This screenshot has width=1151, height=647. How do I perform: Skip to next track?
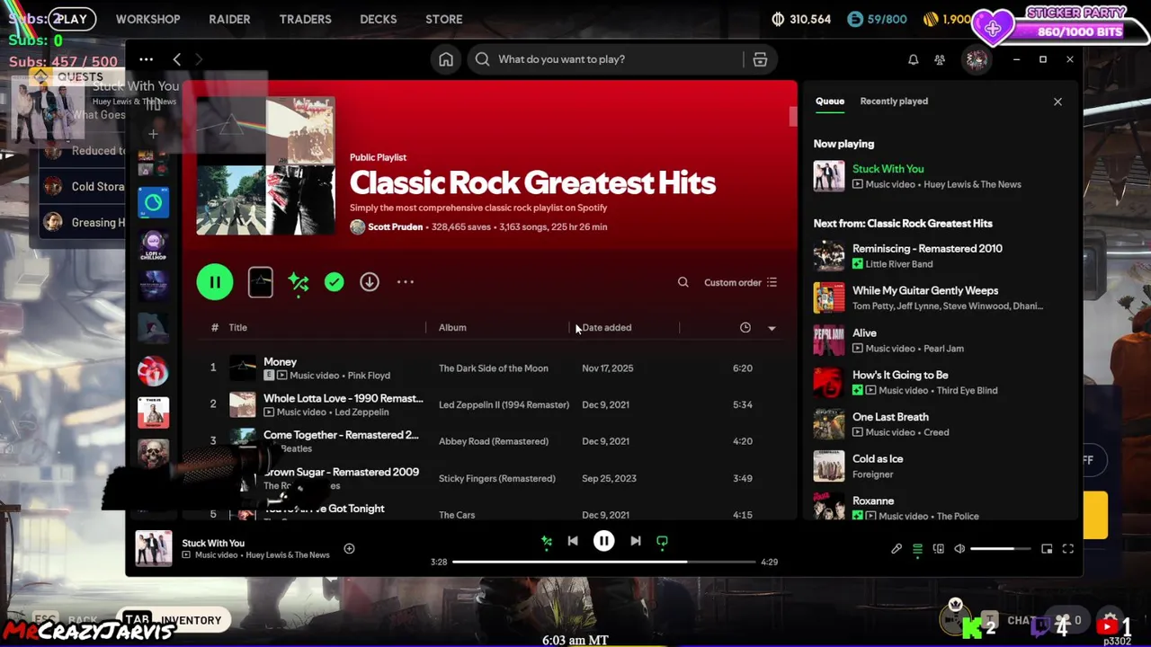tap(636, 541)
